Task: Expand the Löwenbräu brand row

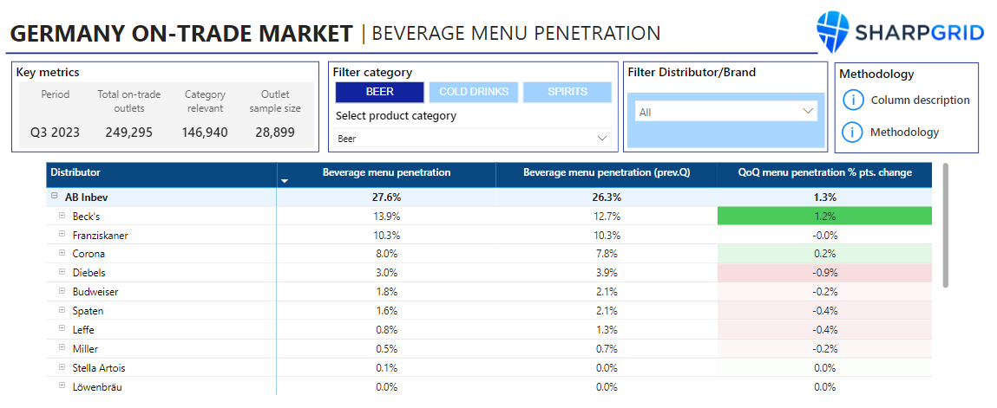Action: coord(62,385)
